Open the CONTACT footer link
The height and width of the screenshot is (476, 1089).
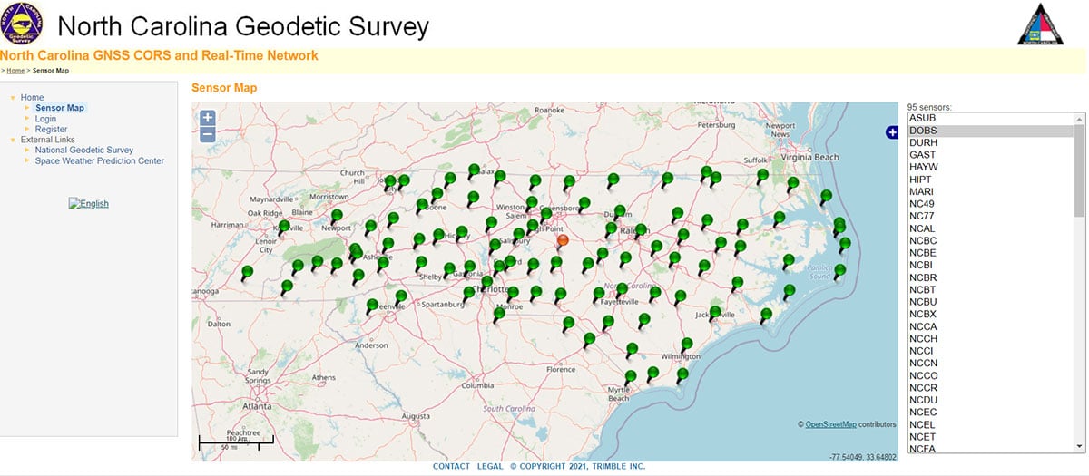click(x=451, y=466)
